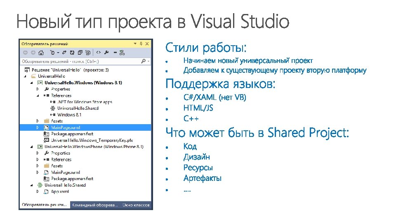The width and height of the screenshot is (396, 222).
Task: Click the Forward navigation arrow in Solution Explorer toolbar
Action: 33,53
